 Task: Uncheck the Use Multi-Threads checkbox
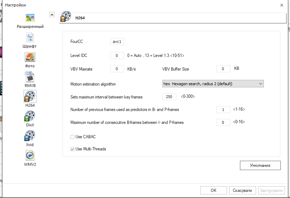coord(72,149)
